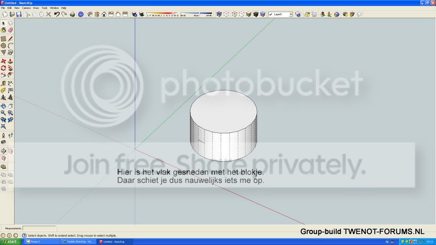Switch to Front house view
This screenshot has width=436, height=245.
(x=104, y=14)
